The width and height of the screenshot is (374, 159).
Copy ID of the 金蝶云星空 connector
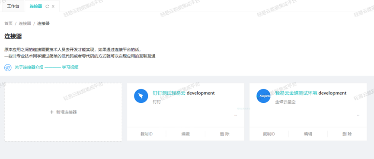[x=269, y=134]
